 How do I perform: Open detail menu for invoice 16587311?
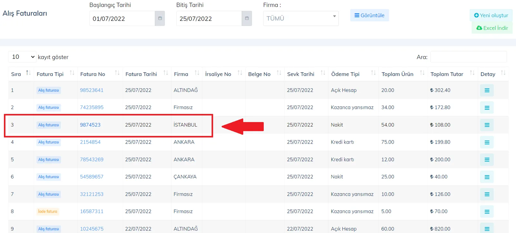tap(487, 212)
